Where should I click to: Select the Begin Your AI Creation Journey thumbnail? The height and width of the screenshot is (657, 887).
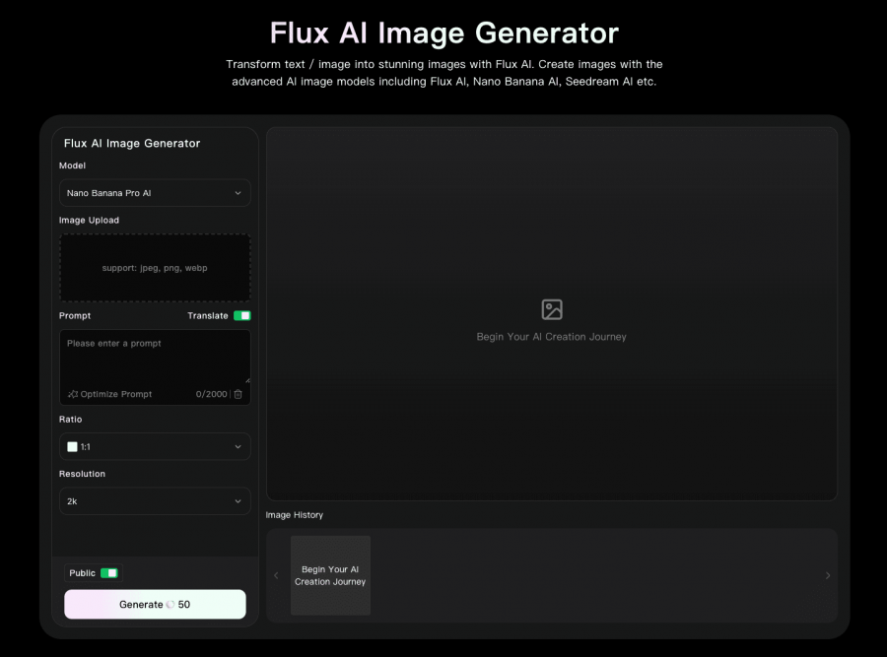point(330,575)
